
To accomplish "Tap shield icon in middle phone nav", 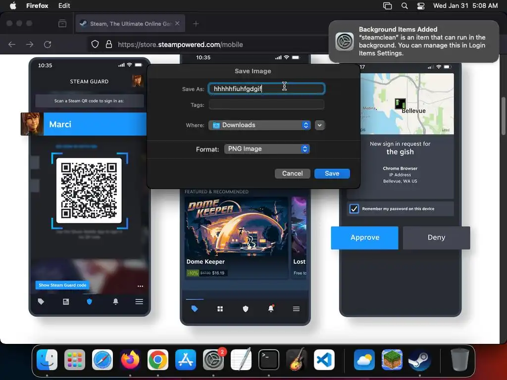I will tap(246, 309).
